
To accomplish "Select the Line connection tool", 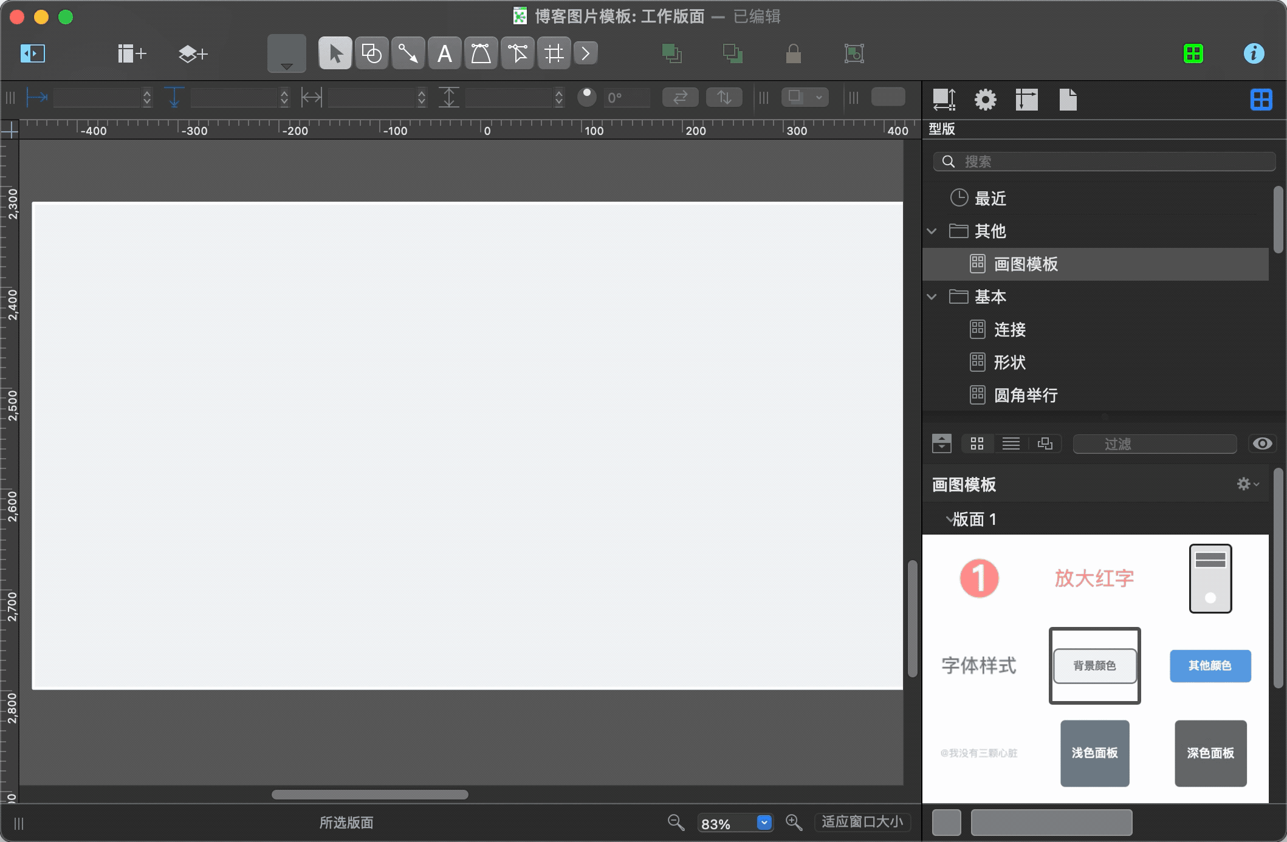I will coord(408,54).
